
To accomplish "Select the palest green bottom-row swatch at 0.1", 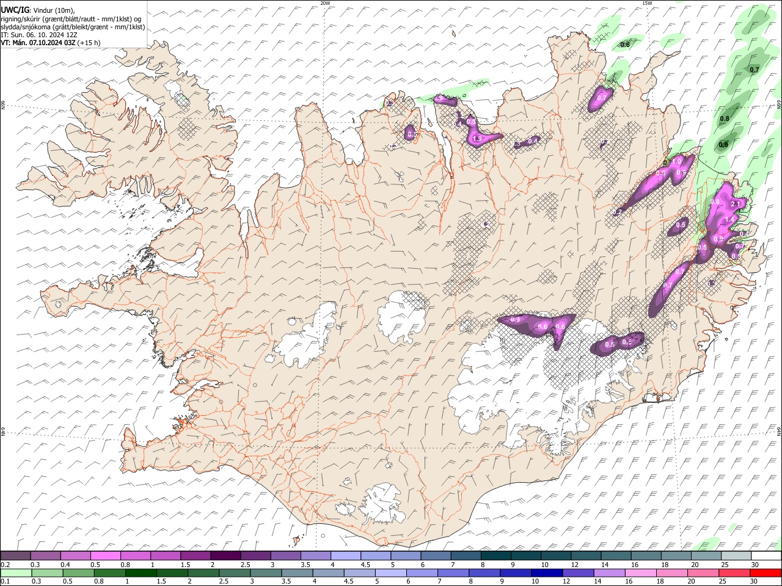I will click(x=16, y=573).
